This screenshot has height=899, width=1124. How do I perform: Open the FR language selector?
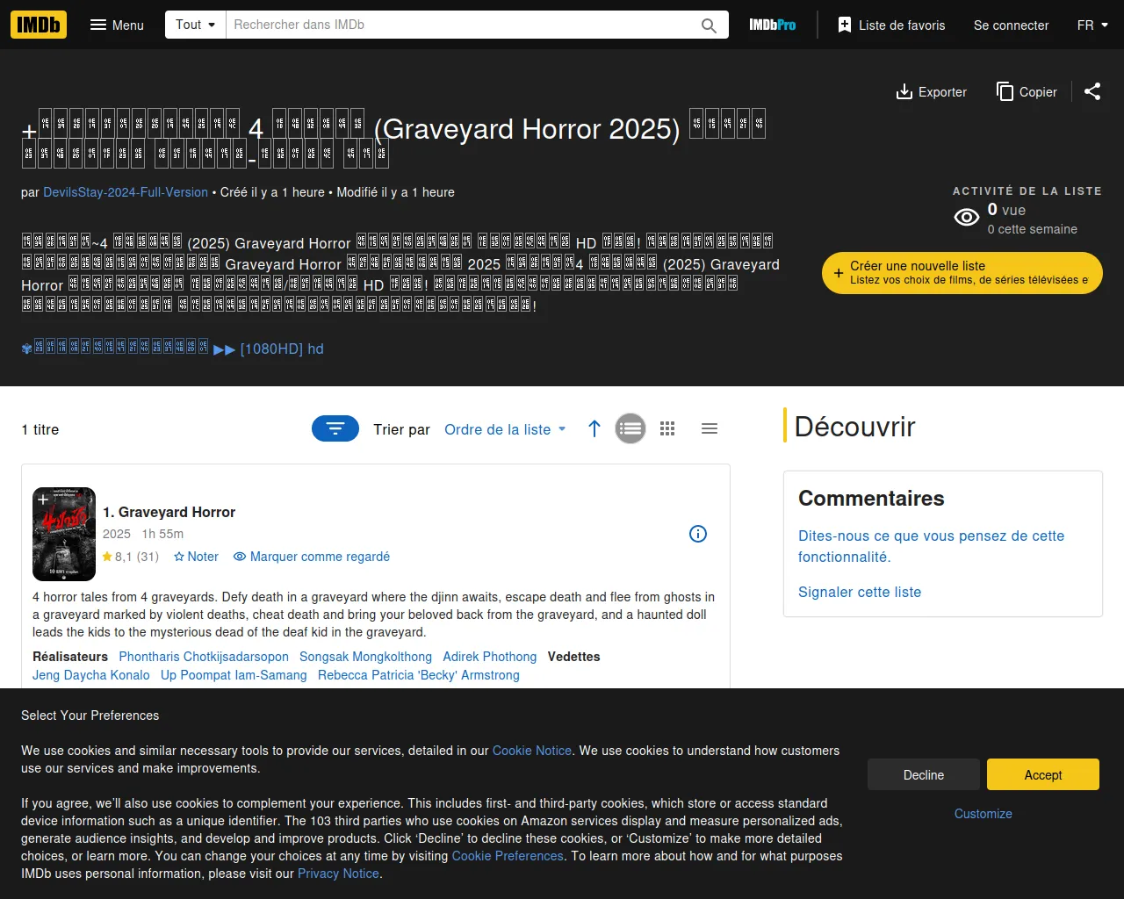(1092, 25)
